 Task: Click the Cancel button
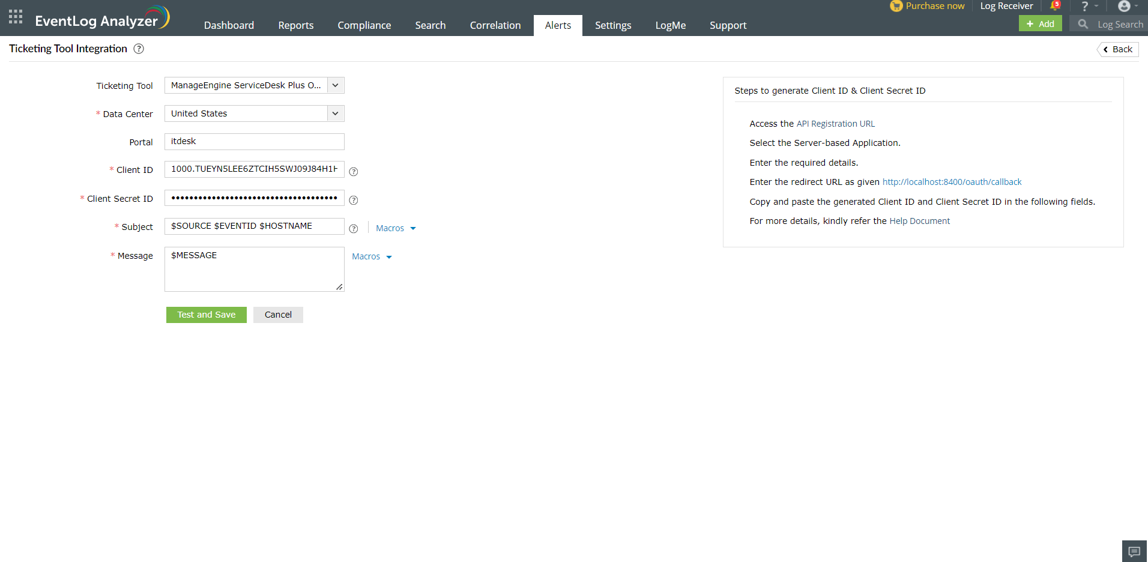[x=278, y=315]
